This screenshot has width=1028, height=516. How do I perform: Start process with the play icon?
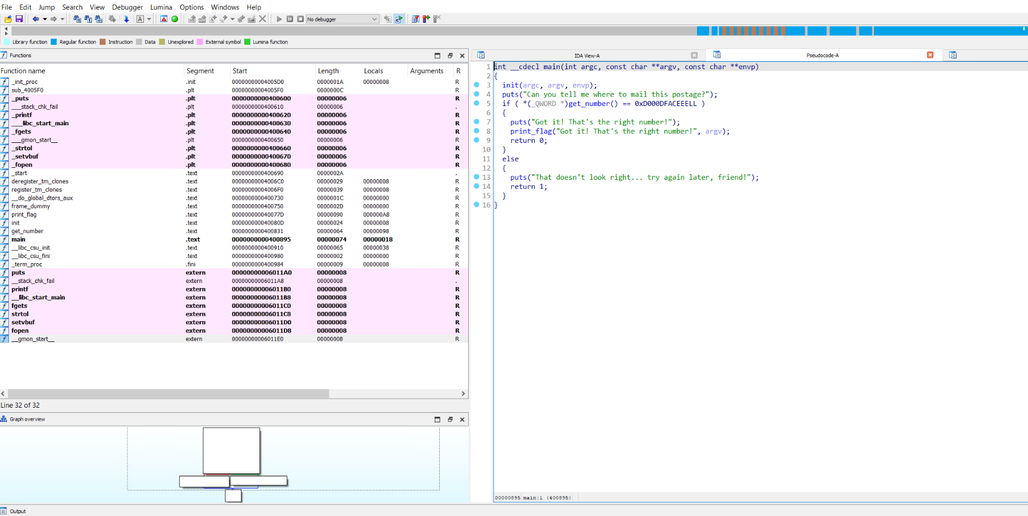(x=279, y=19)
